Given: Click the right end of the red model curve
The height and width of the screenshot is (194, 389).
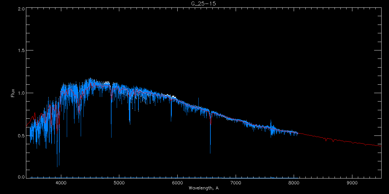Looking at the screenshot, I should (381, 146).
